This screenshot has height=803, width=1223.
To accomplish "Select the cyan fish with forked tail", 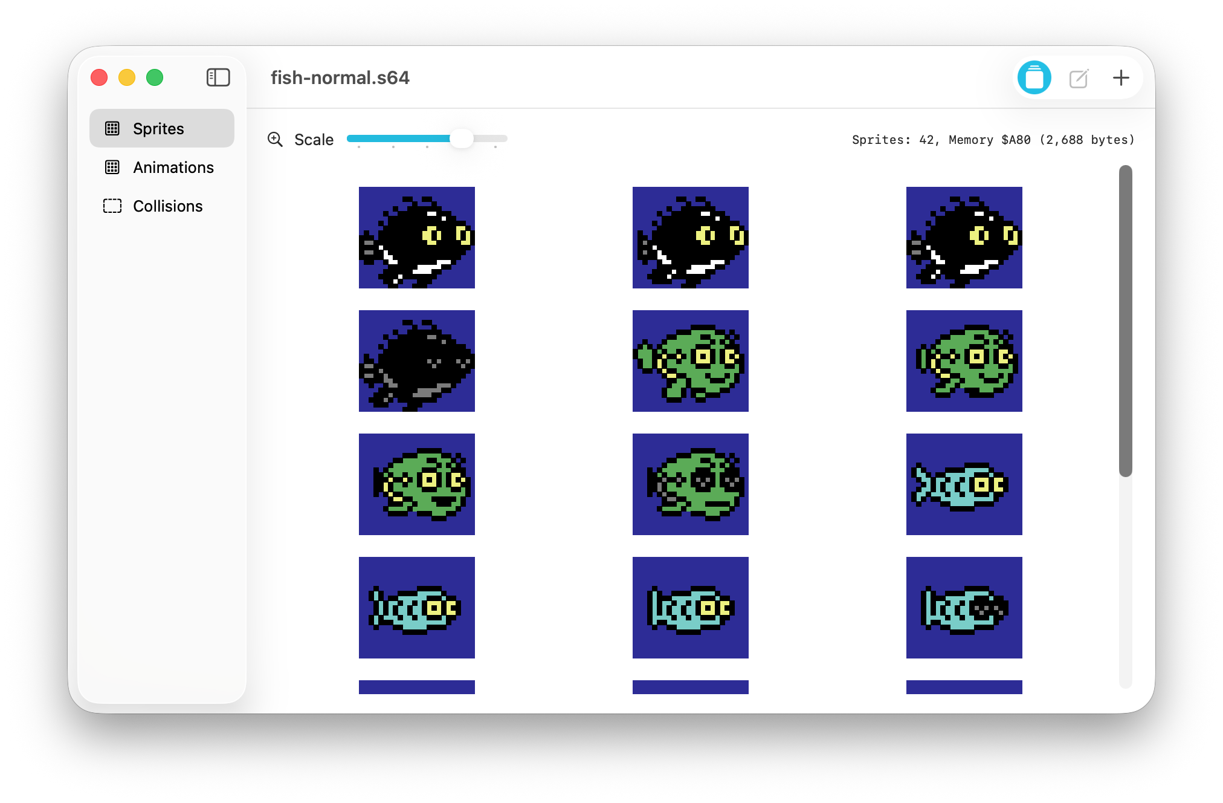I will tap(964, 484).
